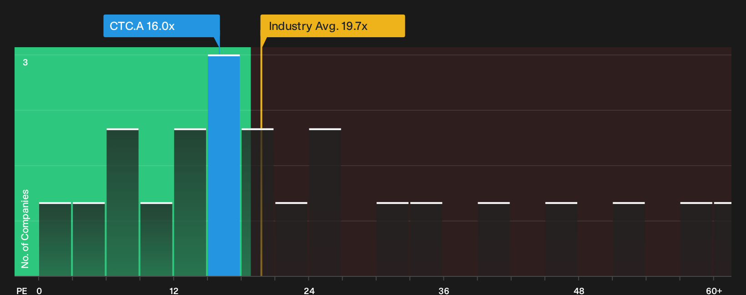Select the short bar ending at PE 48
Image resolution: width=746 pixels, height=295 pixels.
(561, 239)
